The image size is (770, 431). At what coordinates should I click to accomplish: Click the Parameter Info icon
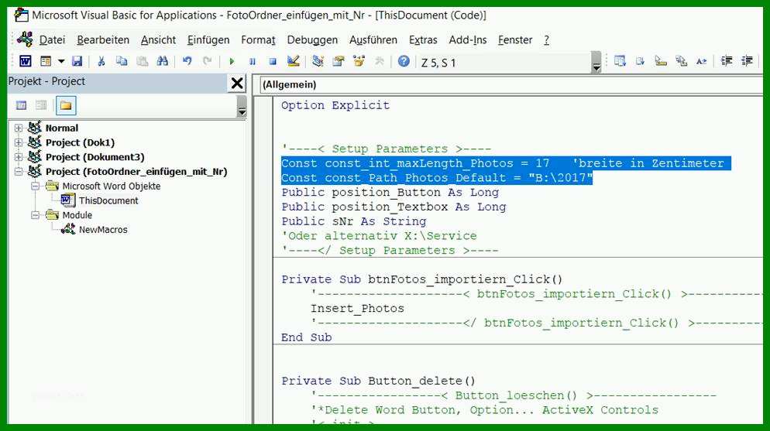click(681, 61)
